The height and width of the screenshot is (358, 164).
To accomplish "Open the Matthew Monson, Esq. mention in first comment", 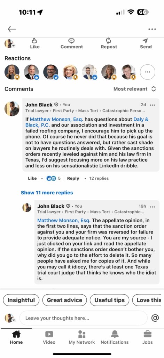I will (x=57, y=119).
